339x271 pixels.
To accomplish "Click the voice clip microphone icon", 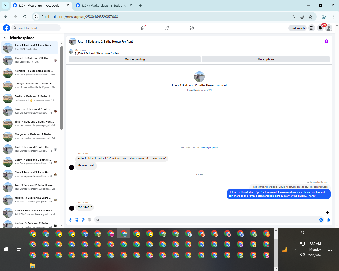I will [x=70, y=220].
